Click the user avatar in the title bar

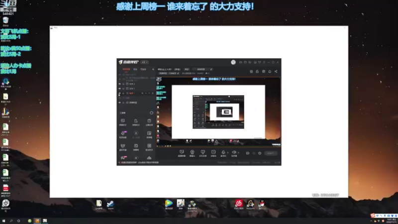pos(233,62)
